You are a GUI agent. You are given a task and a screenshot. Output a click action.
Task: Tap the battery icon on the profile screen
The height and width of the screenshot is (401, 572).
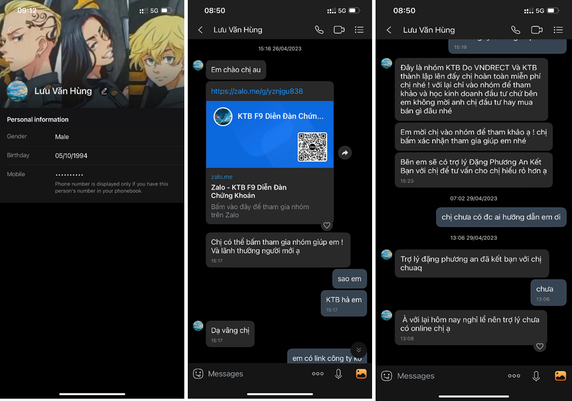coord(167,10)
